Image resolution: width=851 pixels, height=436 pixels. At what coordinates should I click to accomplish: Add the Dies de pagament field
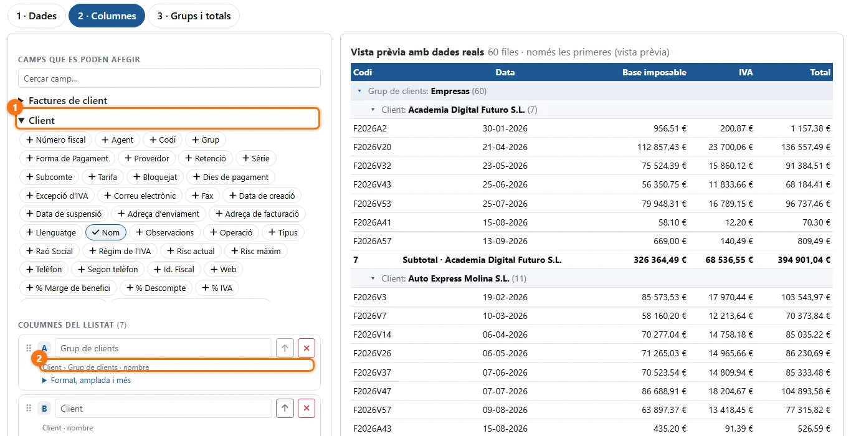tap(231, 177)
